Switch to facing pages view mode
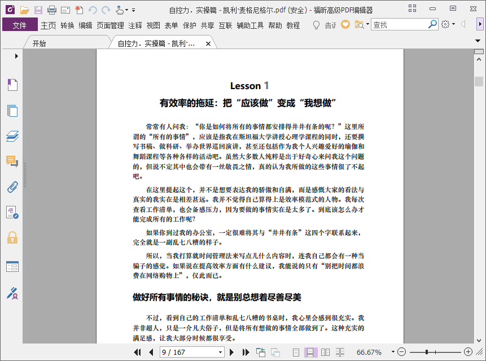This screenshot has height=361, width=486. (x=326, y=352)
